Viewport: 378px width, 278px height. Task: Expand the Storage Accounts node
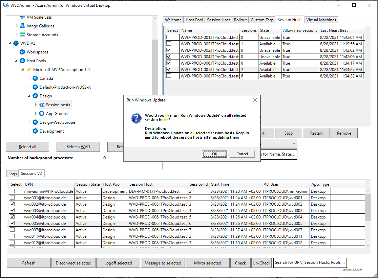(16, 34)
